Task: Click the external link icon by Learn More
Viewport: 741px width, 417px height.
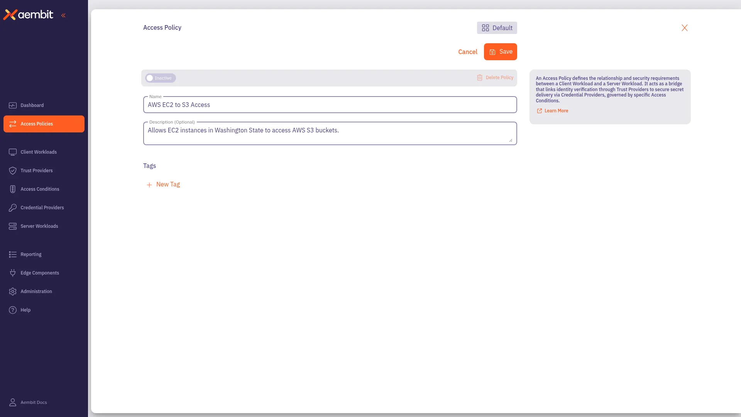Action: click(540, 111)
